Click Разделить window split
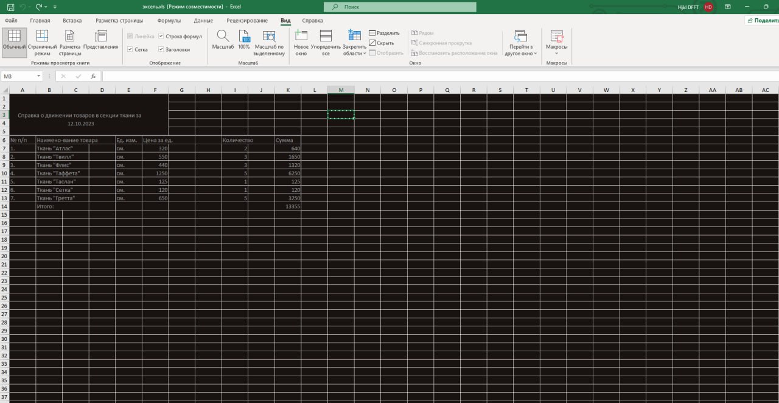Image resolution: width=779 pixels, height=403 pixels. pos(384,33)
